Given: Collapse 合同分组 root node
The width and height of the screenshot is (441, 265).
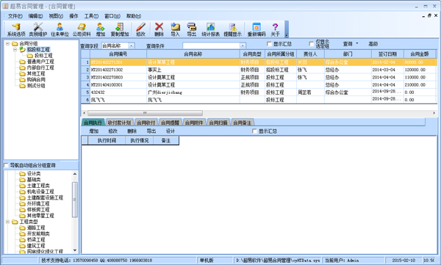Looking at the screenshot, I should point(8,43).
